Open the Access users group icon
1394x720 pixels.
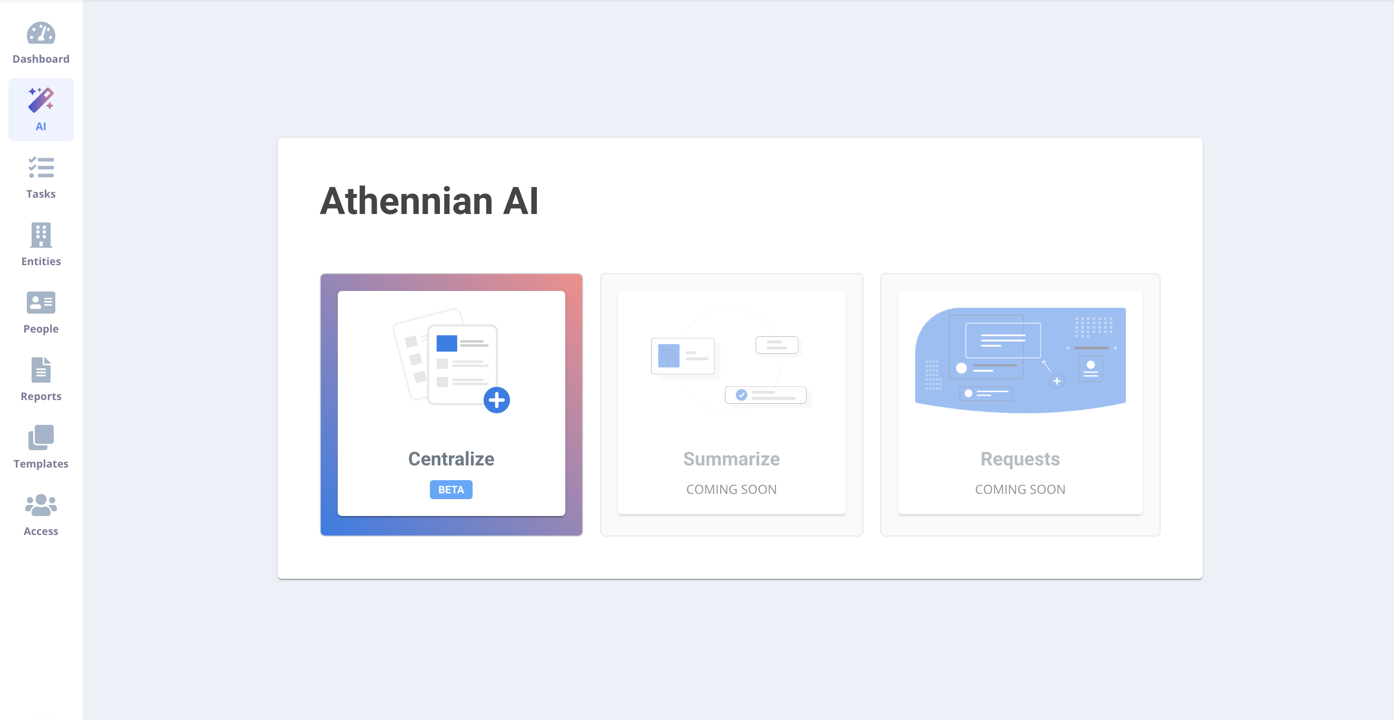point(41,504)
